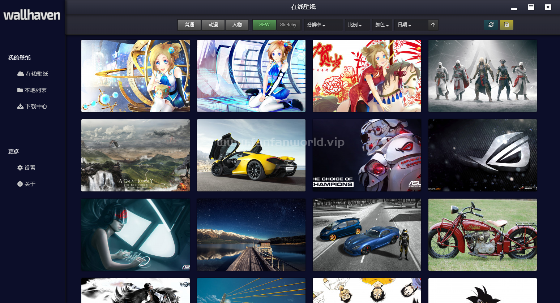This screenshot has height=303, width=560.
Task: Click the 我的壁纸 section heading
Action: 20,58
